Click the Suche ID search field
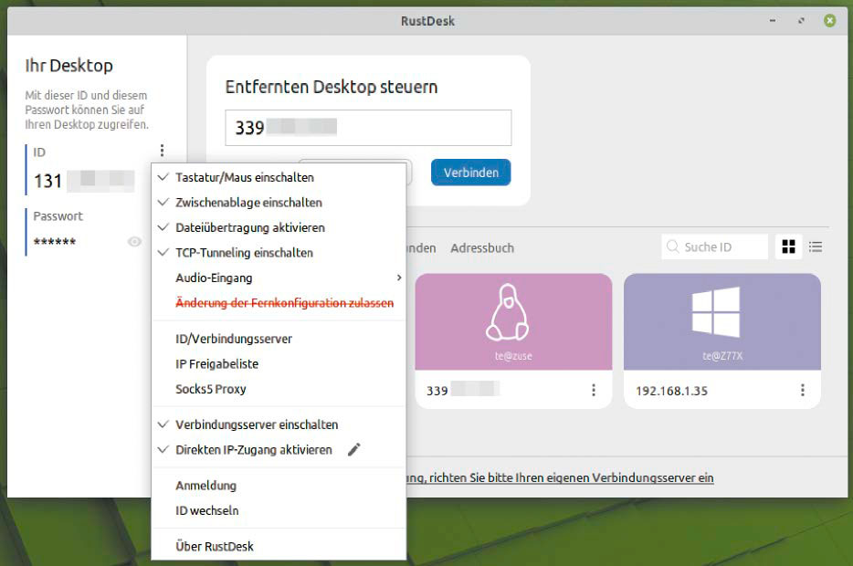 tap(714, 246)
